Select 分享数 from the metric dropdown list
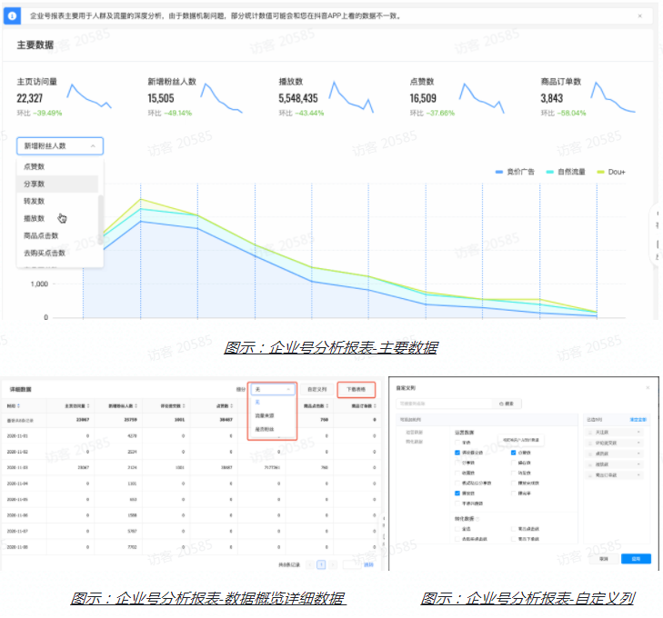Screen dimensions: 663x618 35,184
